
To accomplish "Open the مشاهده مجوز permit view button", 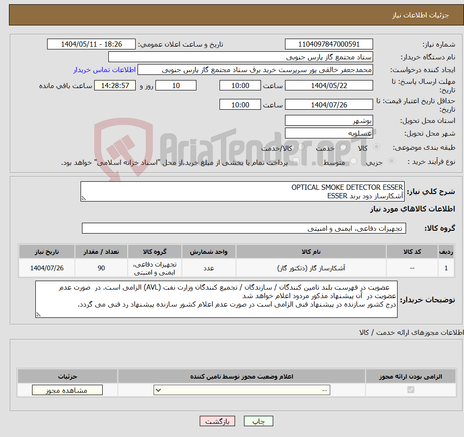I will pos(67,390).
